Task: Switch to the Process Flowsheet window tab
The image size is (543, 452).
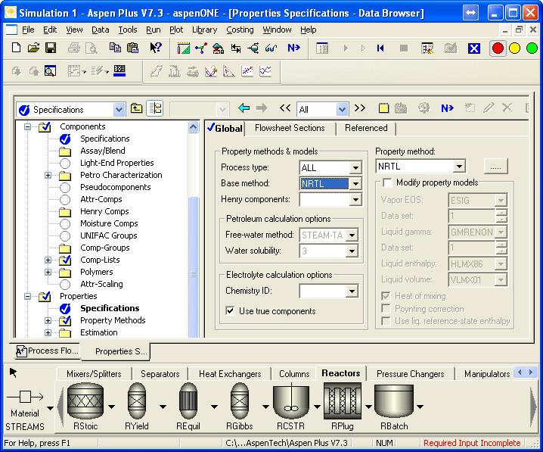Action: (x=48, y=351)
